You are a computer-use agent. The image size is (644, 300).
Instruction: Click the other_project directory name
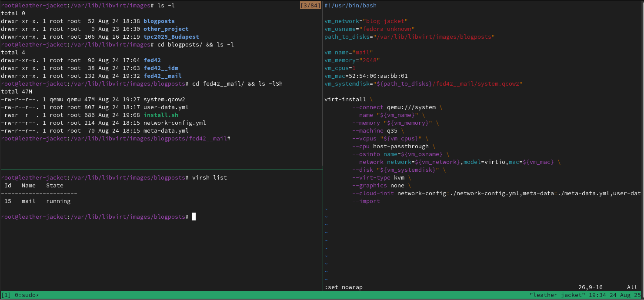pyautogui.click(x=166, y=29)
